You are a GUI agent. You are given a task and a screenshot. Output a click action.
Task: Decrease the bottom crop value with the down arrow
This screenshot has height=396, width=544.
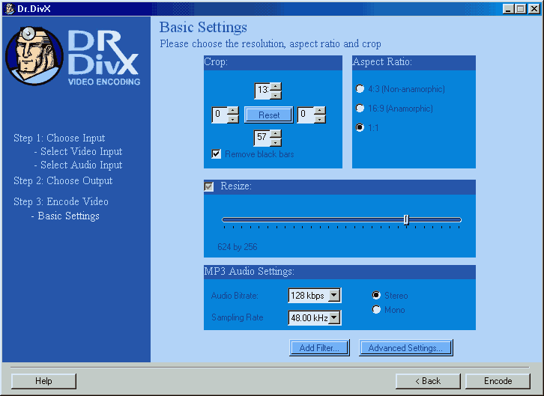point(276,142)
